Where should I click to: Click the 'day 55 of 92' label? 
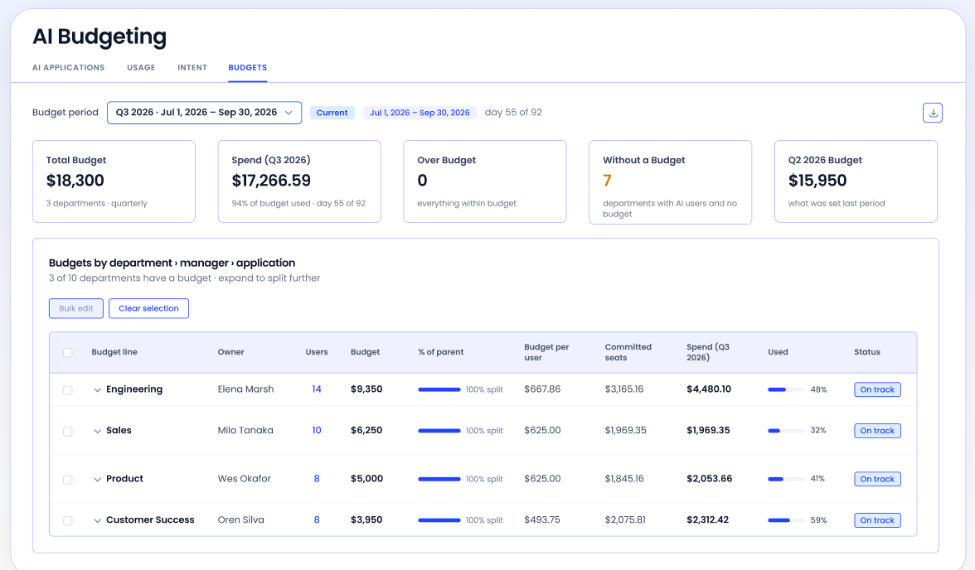[x=513, y=113]
